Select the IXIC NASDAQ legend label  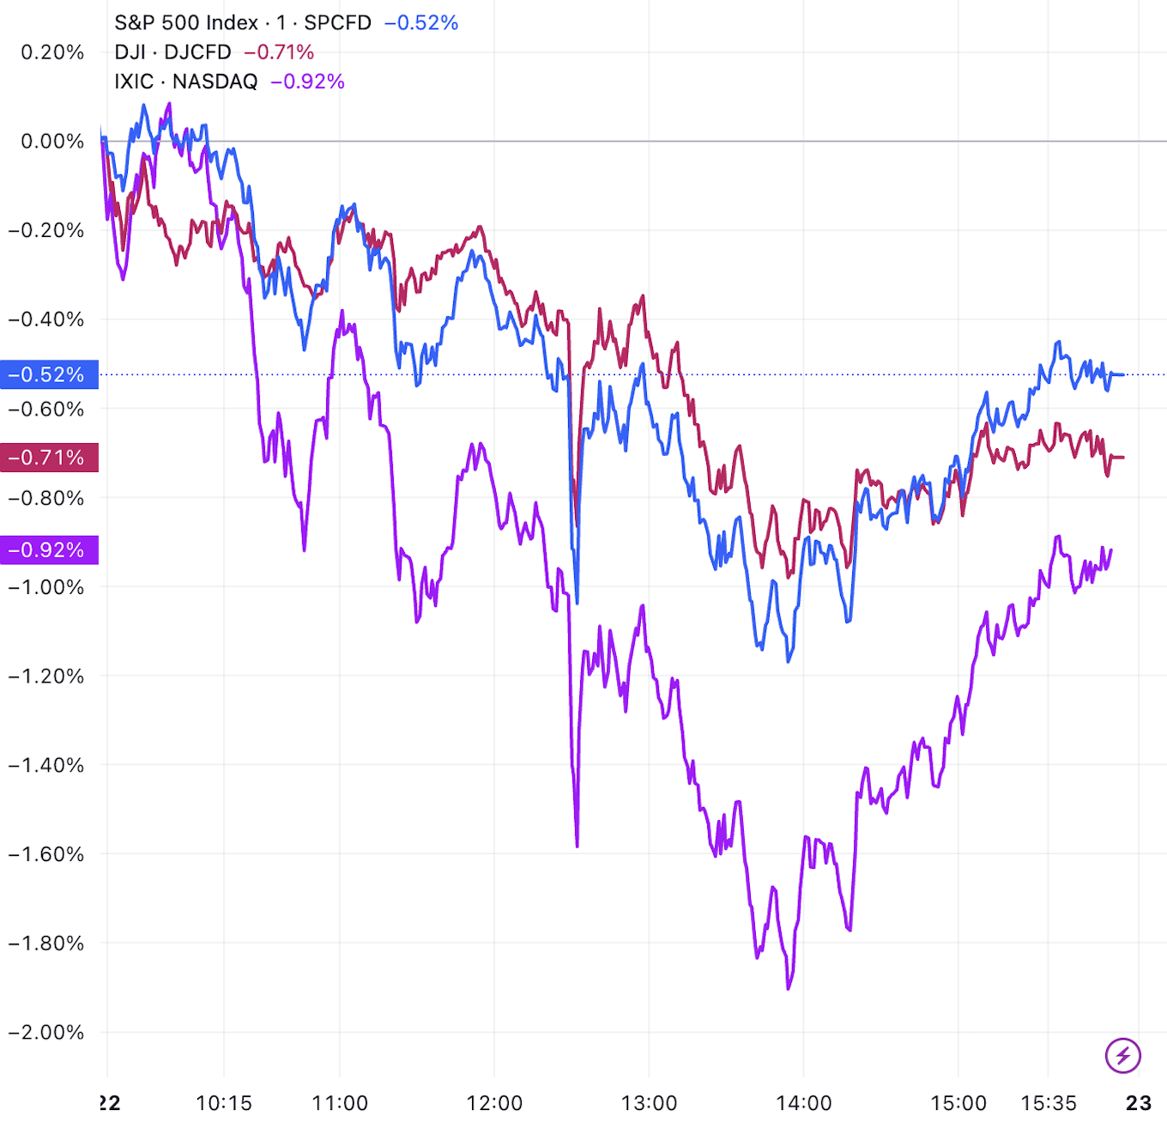pyautogui.click(x=186, y=82)
